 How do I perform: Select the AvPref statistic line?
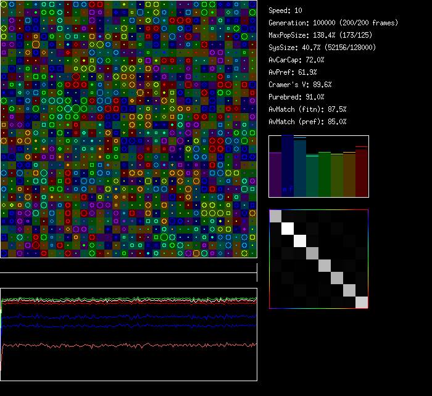tap(293, 72)
